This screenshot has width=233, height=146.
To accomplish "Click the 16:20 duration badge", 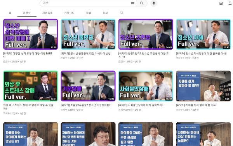I will tap(54, 47).
